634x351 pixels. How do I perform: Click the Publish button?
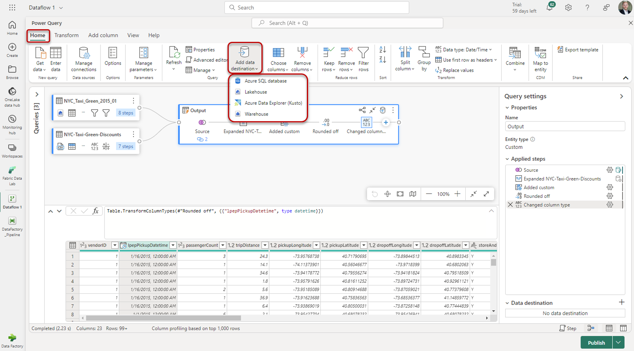[x=596, y=343]
